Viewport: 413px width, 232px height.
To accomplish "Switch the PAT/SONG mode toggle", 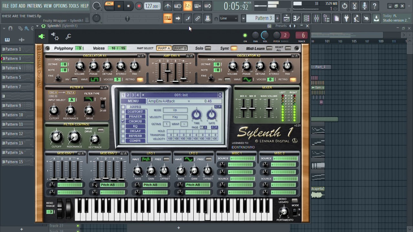I will pyautogui.click(x=109, y=6).
